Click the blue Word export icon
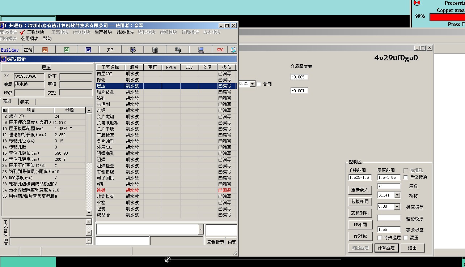This screenshot has width=465, height=267. point(88,50)
